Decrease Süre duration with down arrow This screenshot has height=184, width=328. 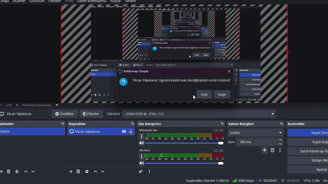pos(280,144)
